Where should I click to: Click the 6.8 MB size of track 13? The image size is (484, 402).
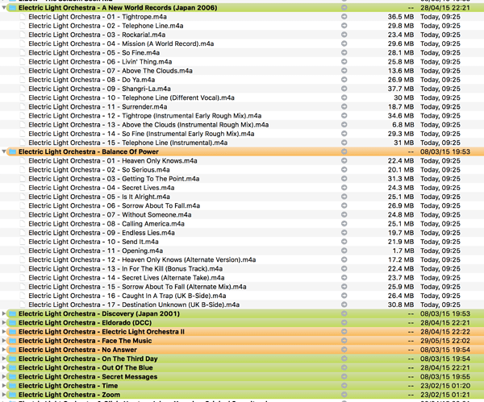403,125
